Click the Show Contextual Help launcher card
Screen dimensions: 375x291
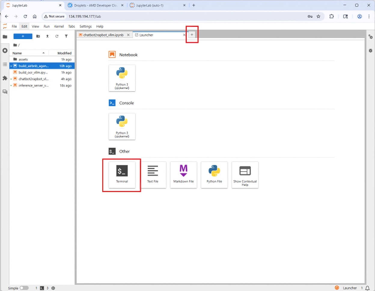click(245, 175)
